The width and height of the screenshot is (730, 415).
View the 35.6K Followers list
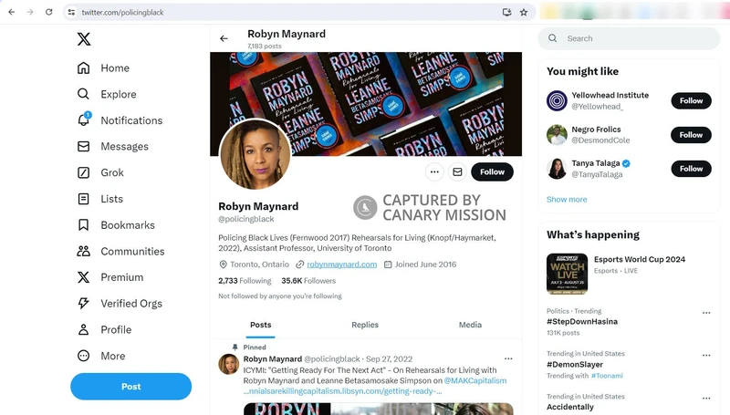pyautogui.click(x=308, y=281)
